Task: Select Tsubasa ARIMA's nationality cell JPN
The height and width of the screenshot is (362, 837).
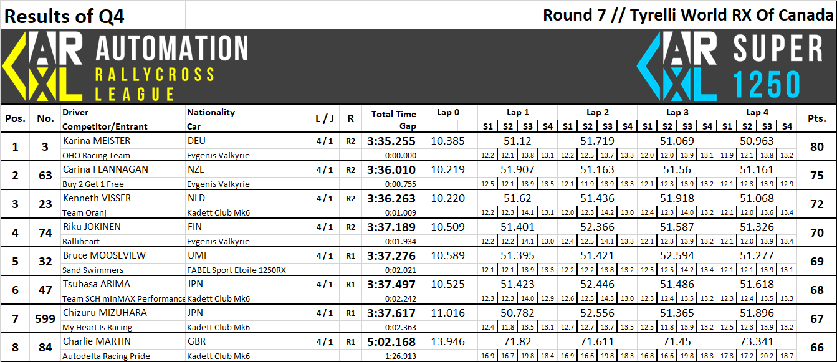Action: click(197, 284)
